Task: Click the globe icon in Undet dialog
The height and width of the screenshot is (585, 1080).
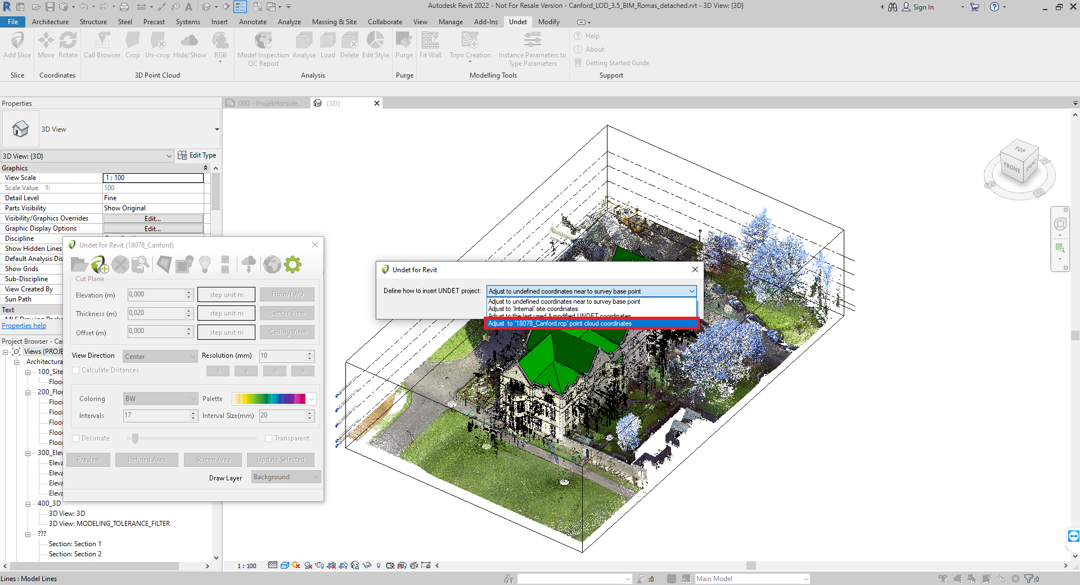Action: [x=272, y=264]
